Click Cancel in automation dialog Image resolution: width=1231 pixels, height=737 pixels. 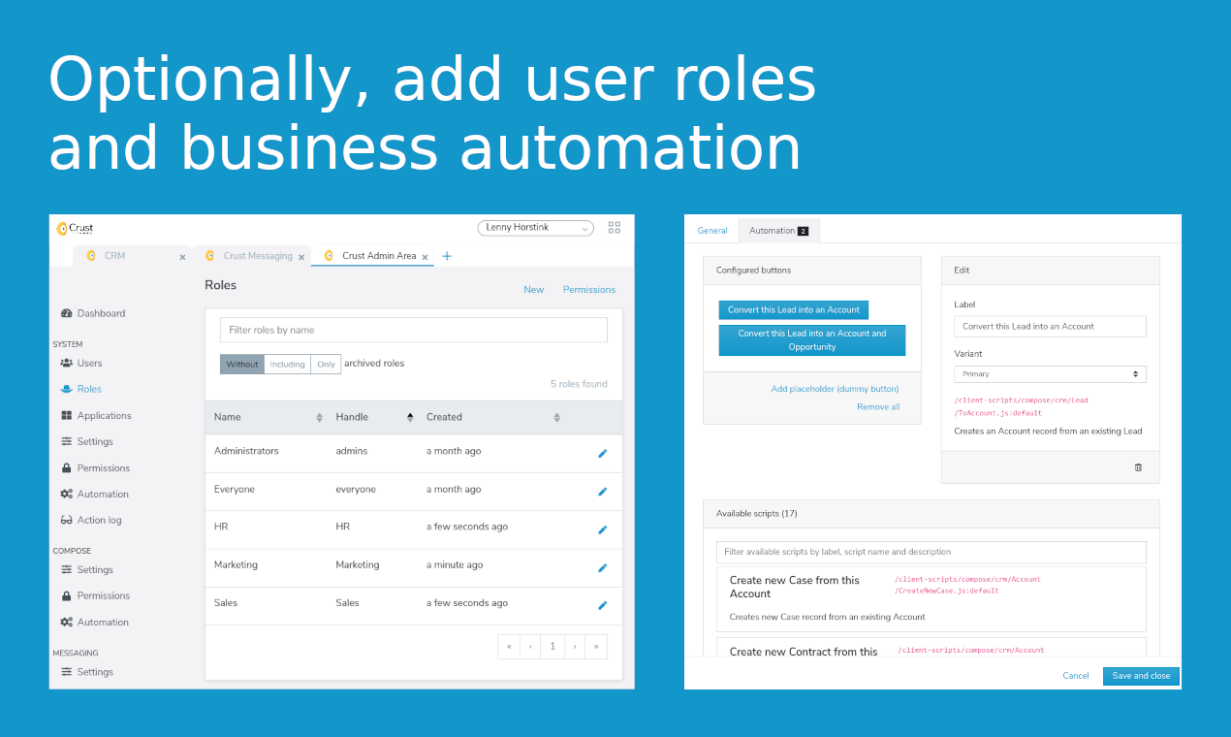1076,676
